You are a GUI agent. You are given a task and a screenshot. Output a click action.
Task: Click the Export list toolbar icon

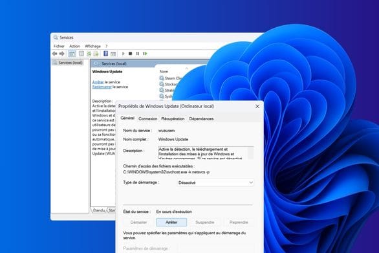[x=96, y=54]
